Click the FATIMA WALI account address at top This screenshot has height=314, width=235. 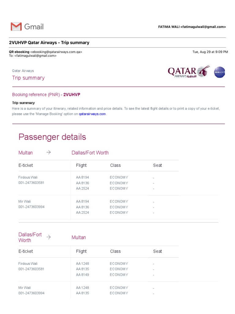tap(192, 27)
